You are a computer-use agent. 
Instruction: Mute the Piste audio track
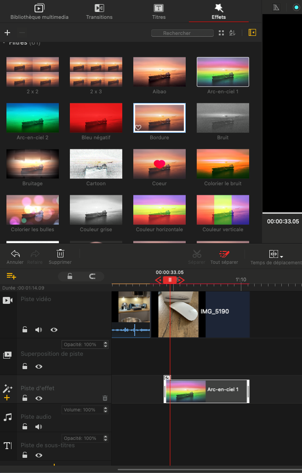39,427
